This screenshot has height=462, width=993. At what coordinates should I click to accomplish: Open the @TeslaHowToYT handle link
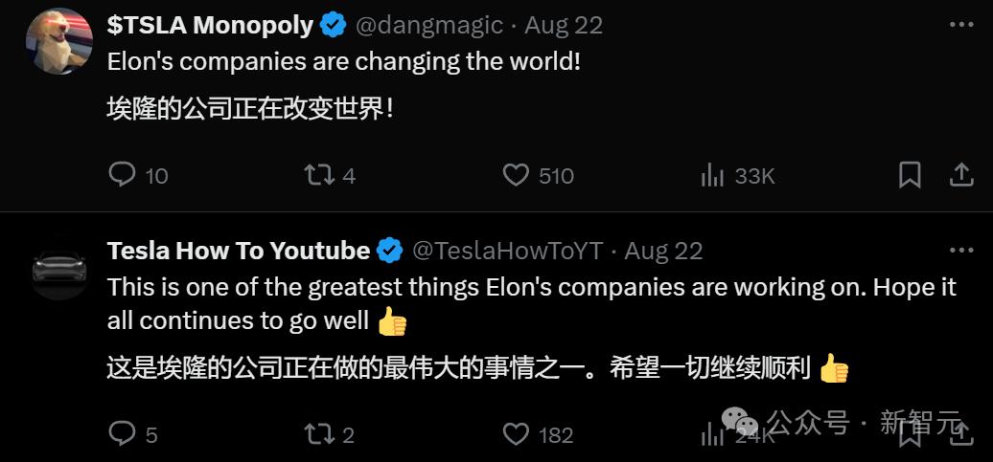pos(507,251)
